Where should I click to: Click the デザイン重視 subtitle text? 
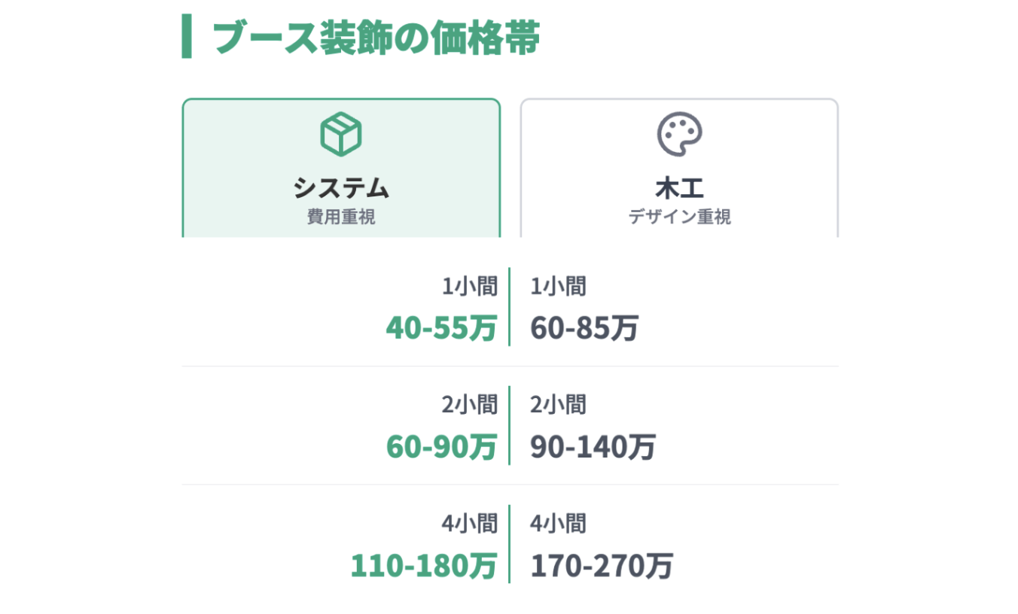click(x=679, y=217)
